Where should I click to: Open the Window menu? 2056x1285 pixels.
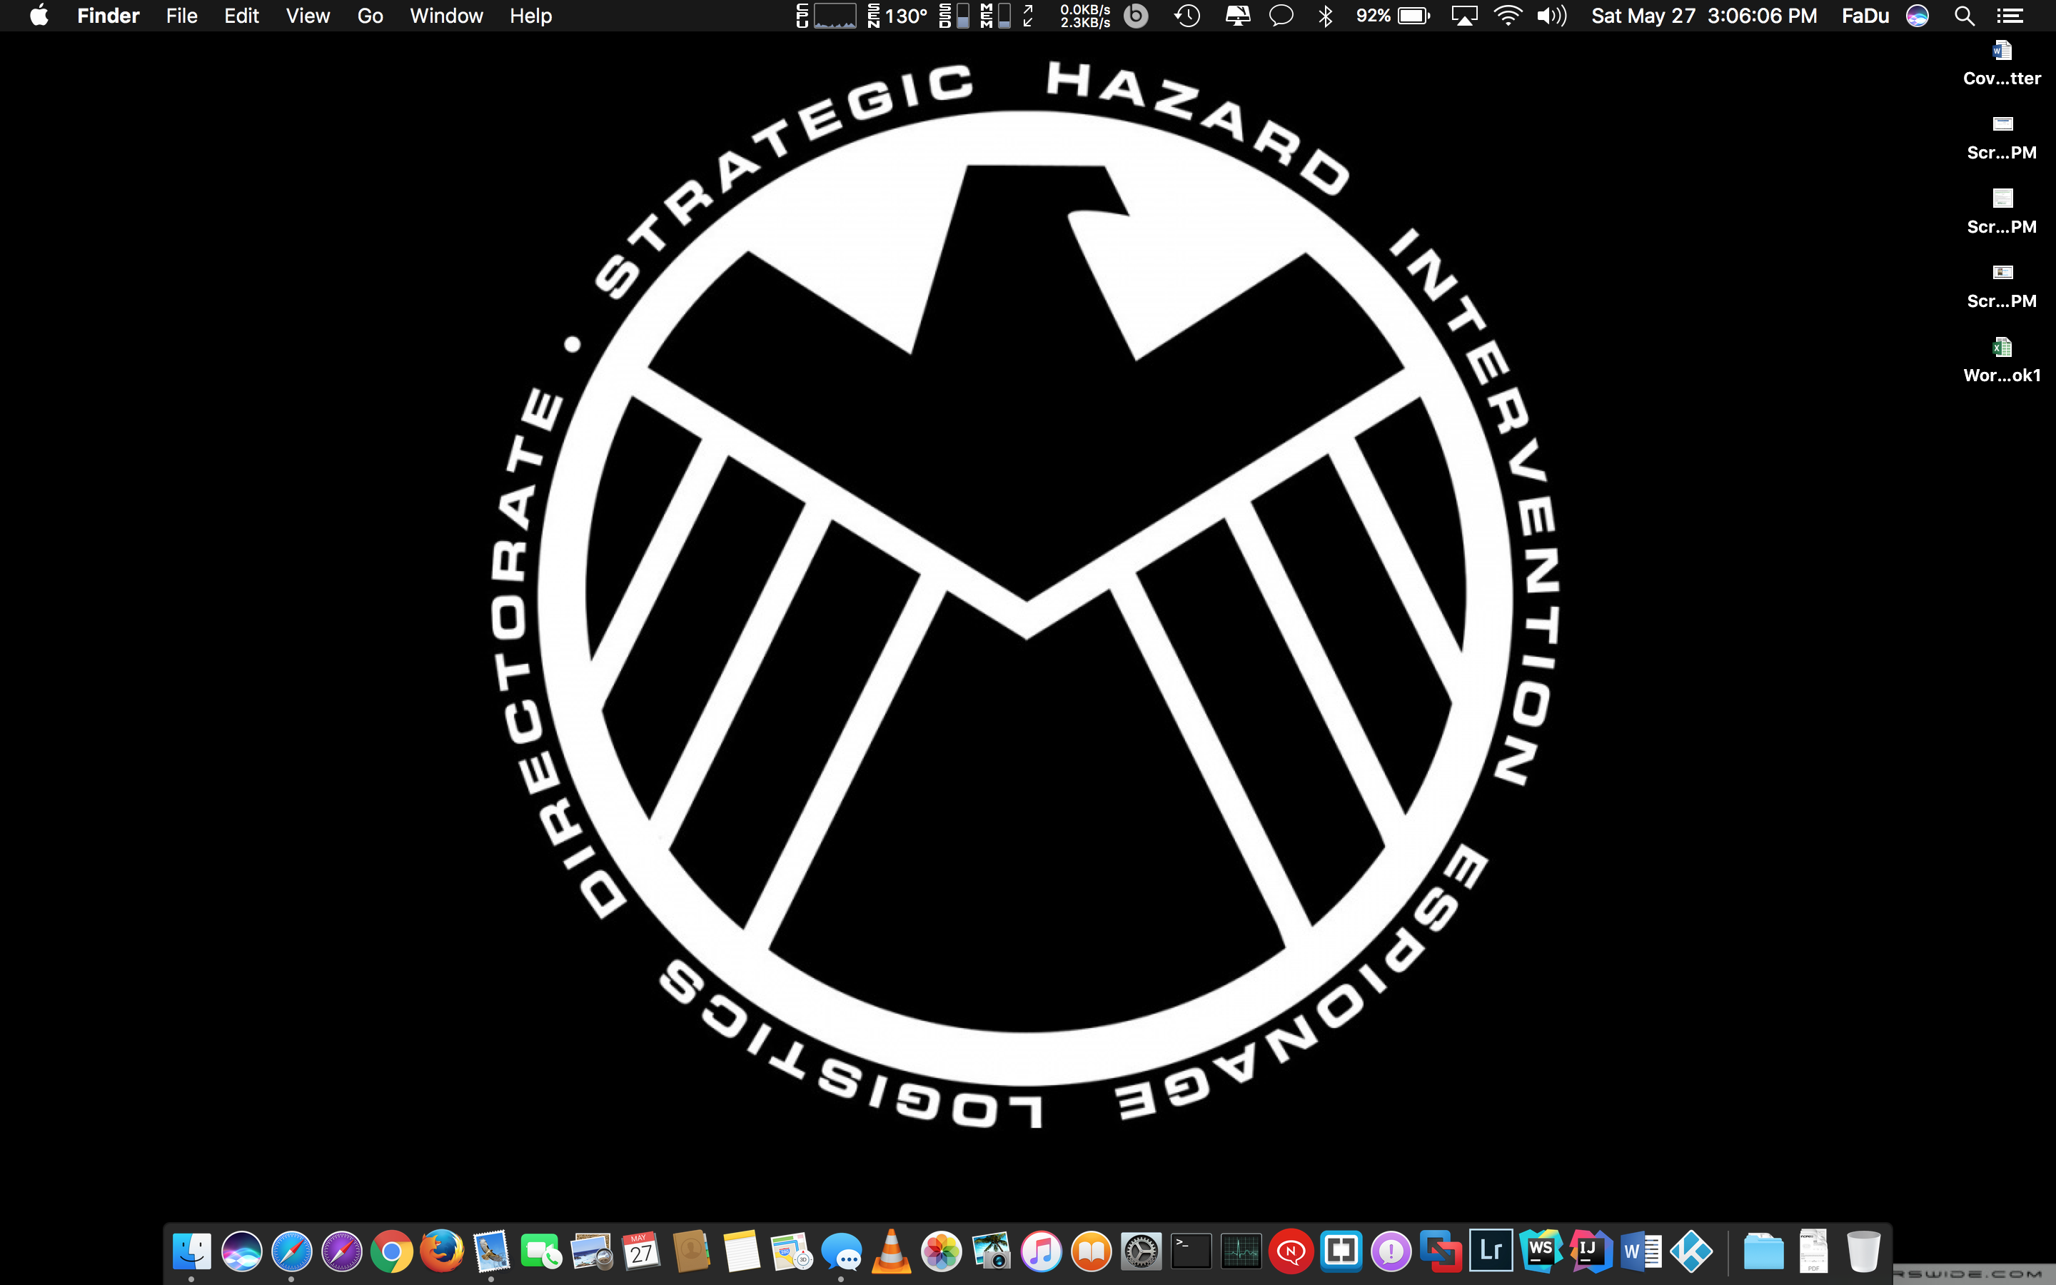(446, 15)
